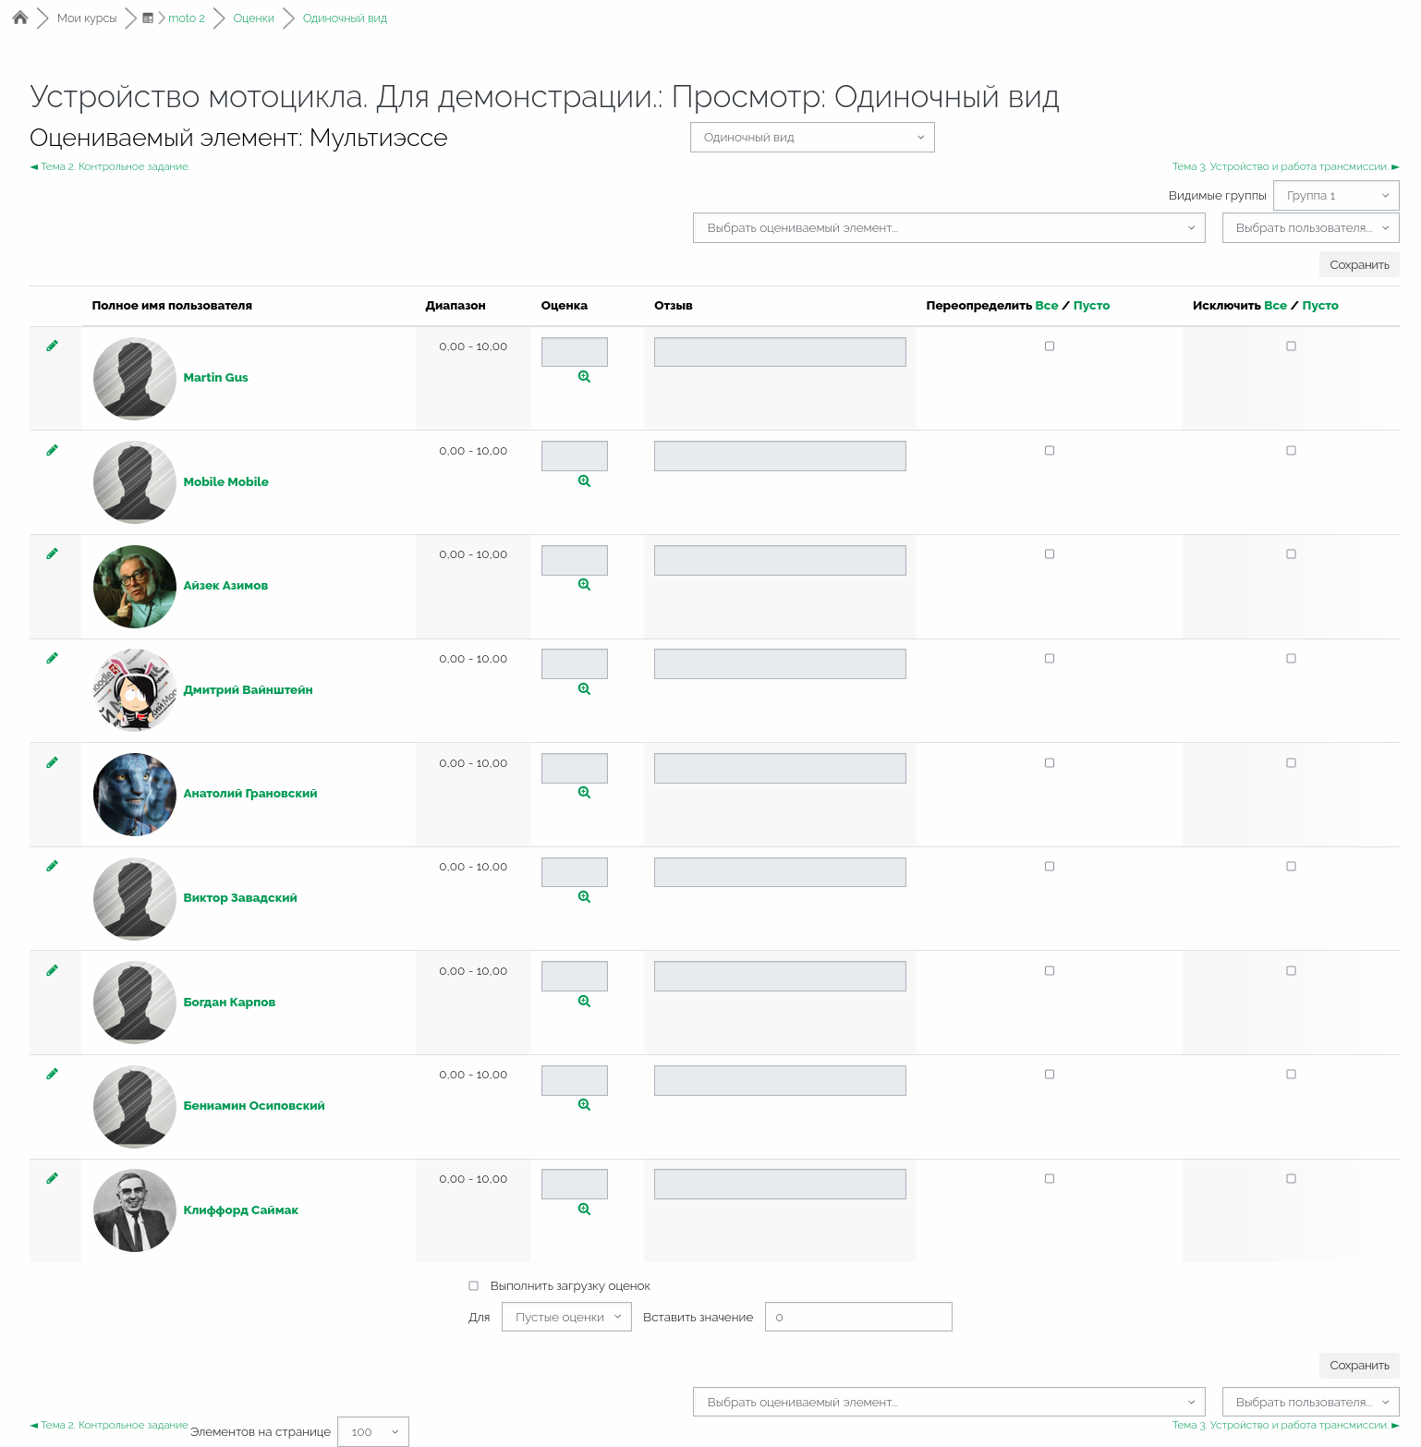This screenshot has height=1447, width=1421.
Task: Click the pencil edit icon for Айзек Азимов
Action: 53,553
